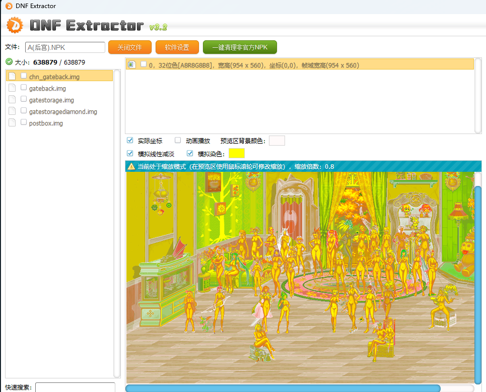Open the yellow 模拟染色 color swatch

(x=237, y=153)
